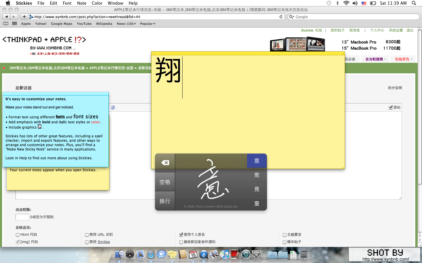Open the Font menu
The width and height of the screenshot is (422, 263).
click(67, 3)
